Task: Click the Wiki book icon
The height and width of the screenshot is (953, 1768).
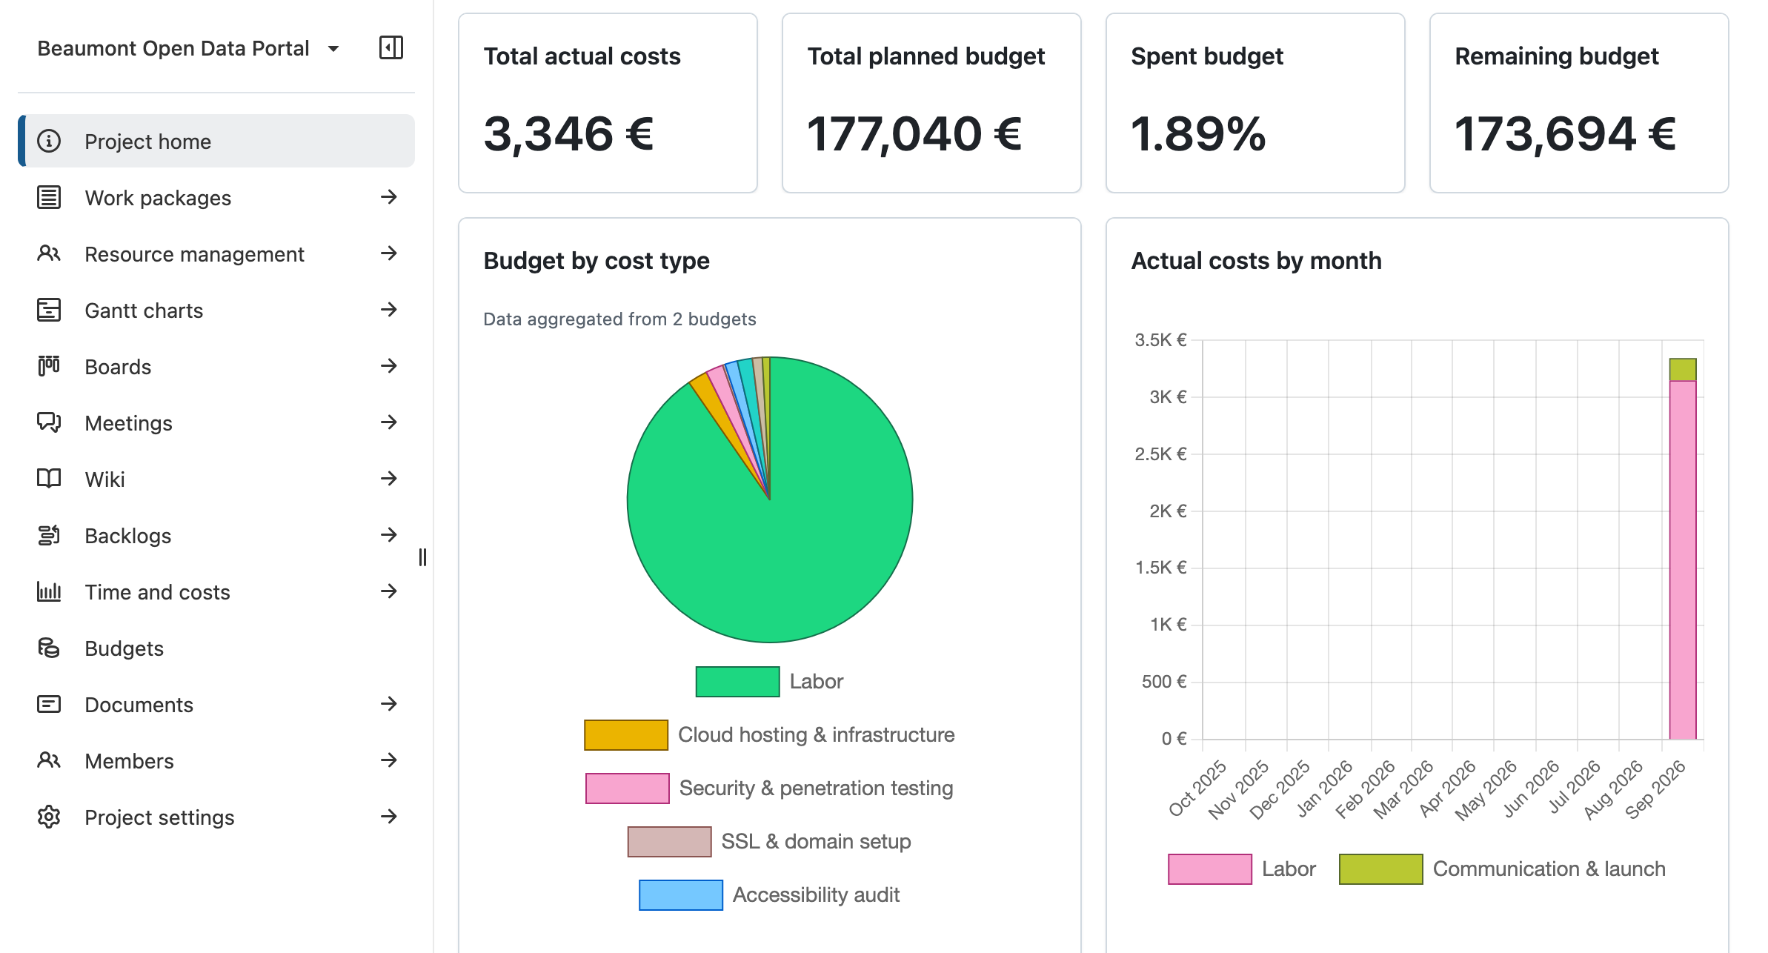Action: click(49, 479)
